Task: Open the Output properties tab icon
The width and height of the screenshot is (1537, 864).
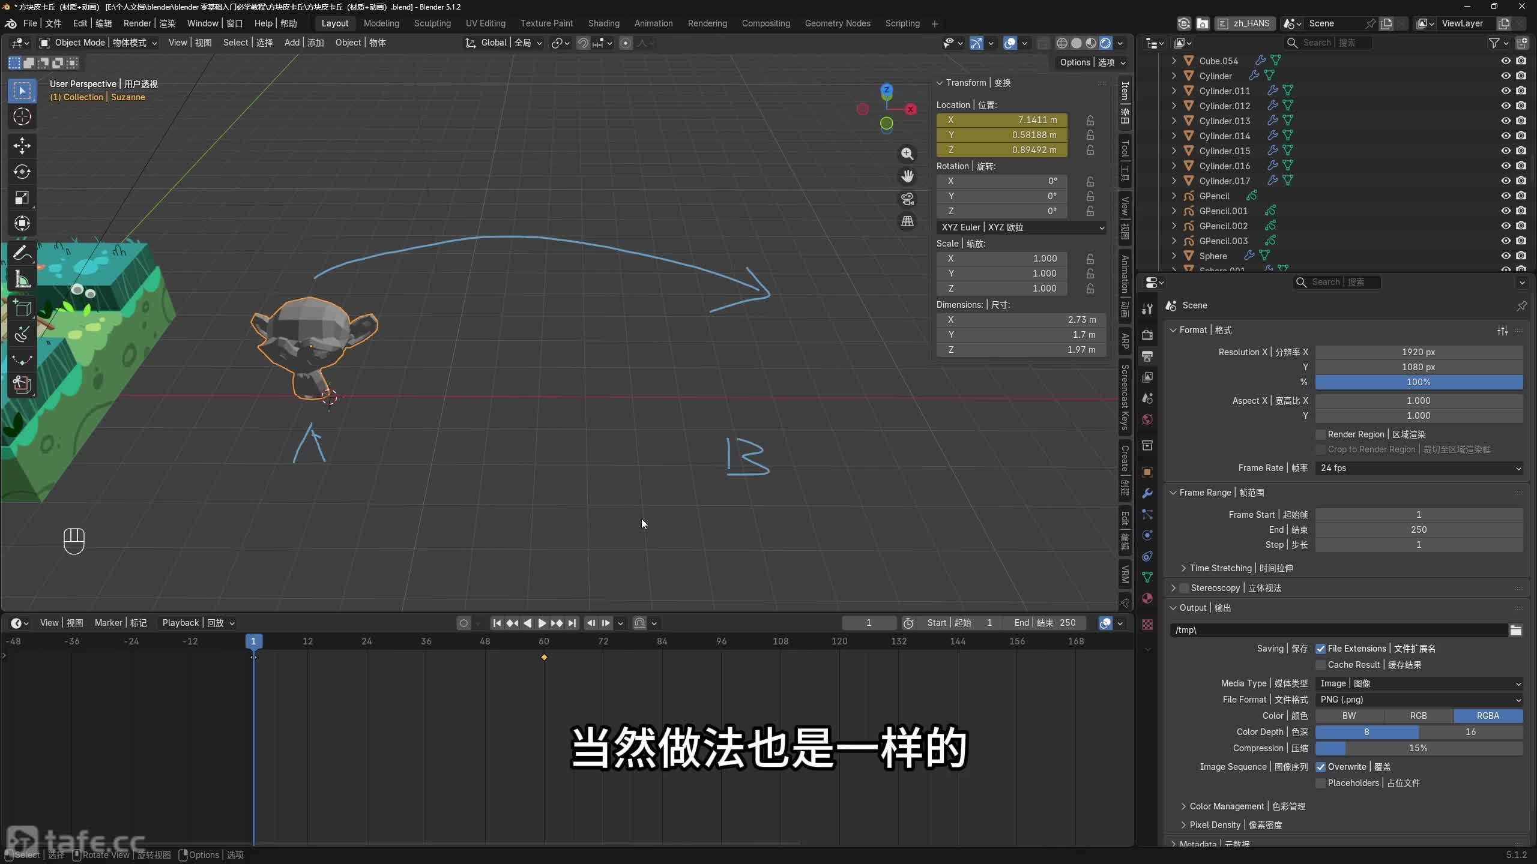Action: 1147,356
